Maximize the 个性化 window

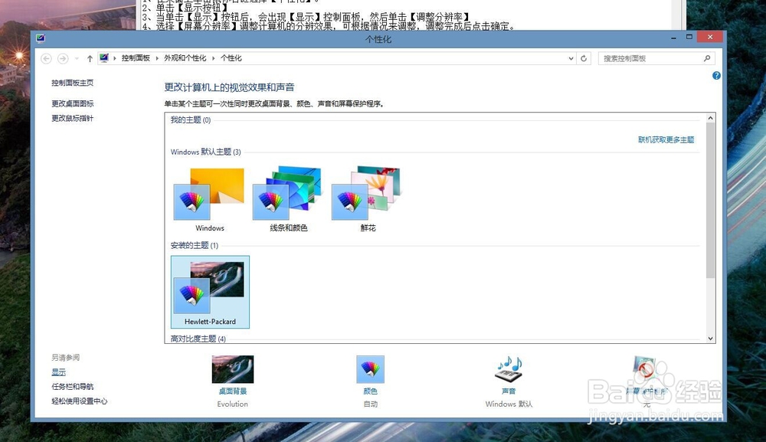tap(689, 37)
